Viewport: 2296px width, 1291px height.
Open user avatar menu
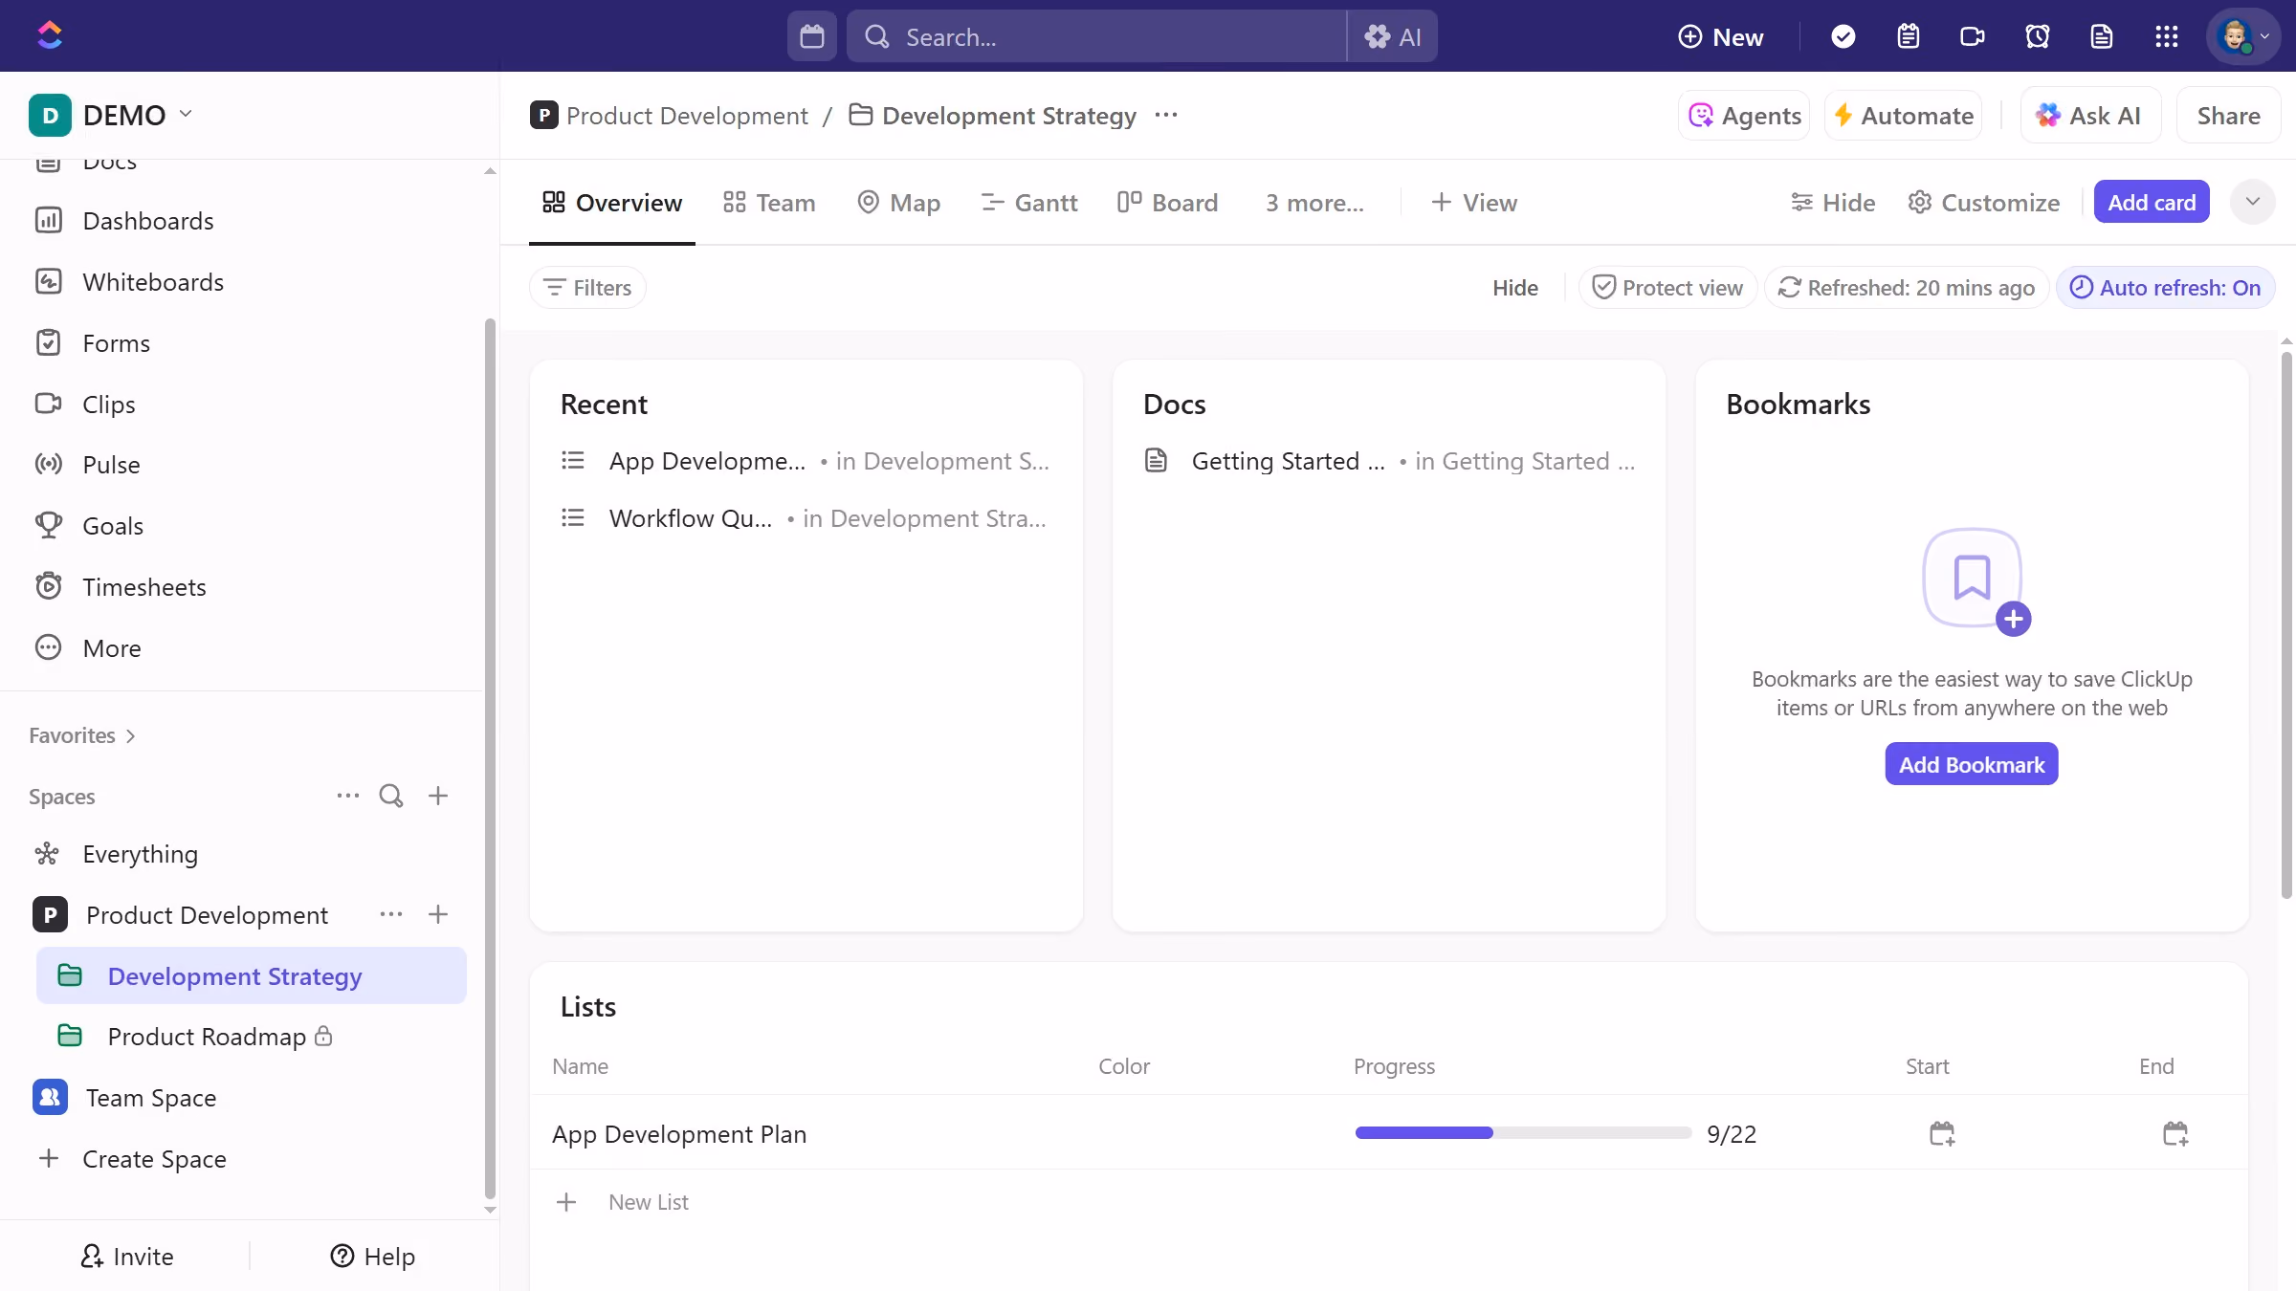coord(2243,36)
